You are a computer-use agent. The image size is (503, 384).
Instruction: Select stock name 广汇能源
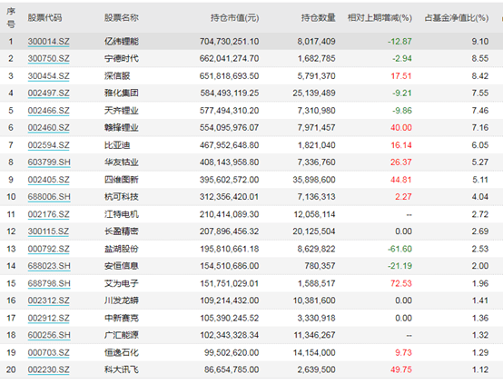(122, 335)
